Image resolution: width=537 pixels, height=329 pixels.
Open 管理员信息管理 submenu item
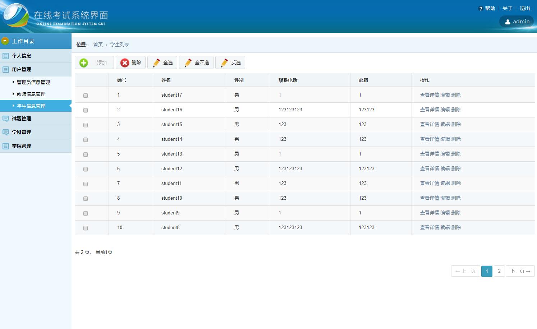pos(33,82)
